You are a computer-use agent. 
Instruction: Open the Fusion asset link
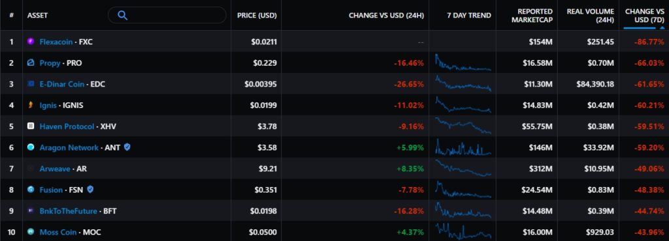click(x=51, y=190)
